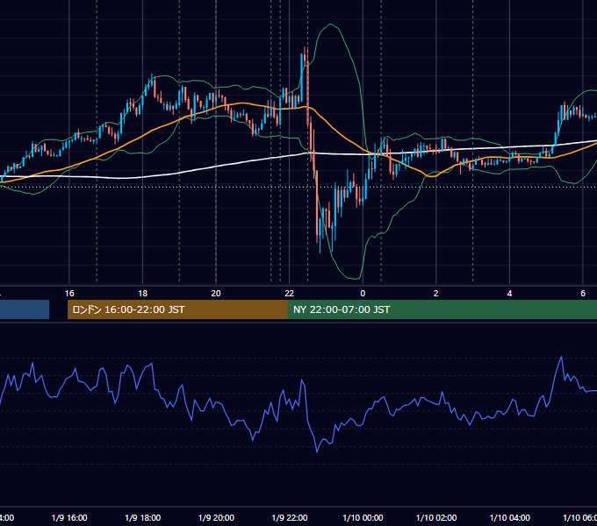Click the upper axis hour label 2
Image resolution: width=597 pixels, height=526 pixels.
pos(436,294)
